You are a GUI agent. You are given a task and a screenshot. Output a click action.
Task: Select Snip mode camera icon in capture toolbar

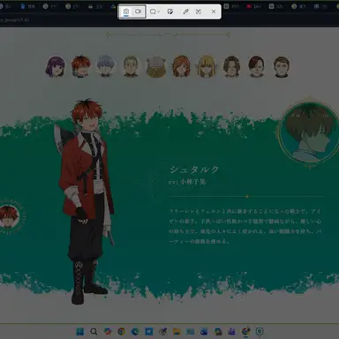(x=126, y=11)
